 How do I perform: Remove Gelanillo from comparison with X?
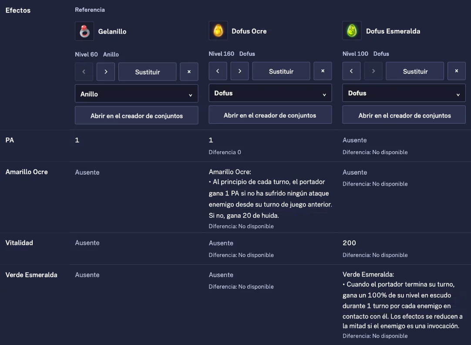tap(189, 72)
